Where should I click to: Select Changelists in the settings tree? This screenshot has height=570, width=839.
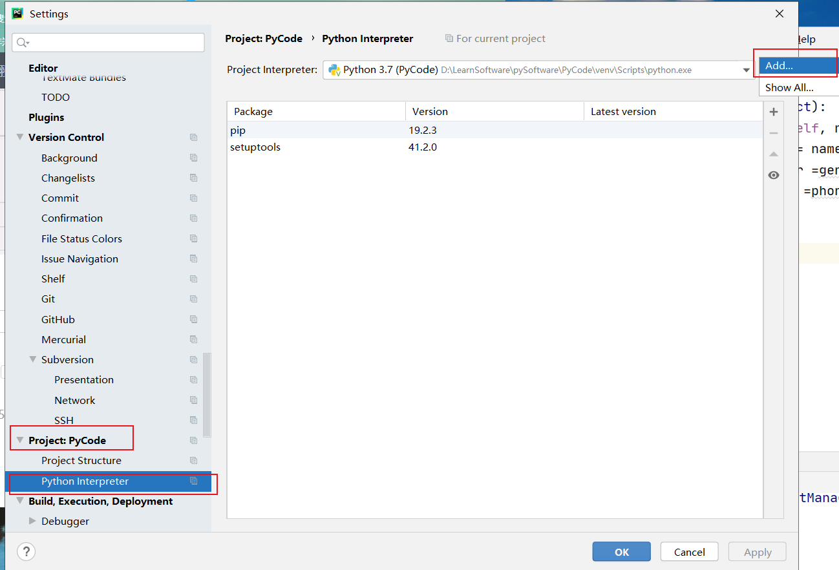point(68,178)
